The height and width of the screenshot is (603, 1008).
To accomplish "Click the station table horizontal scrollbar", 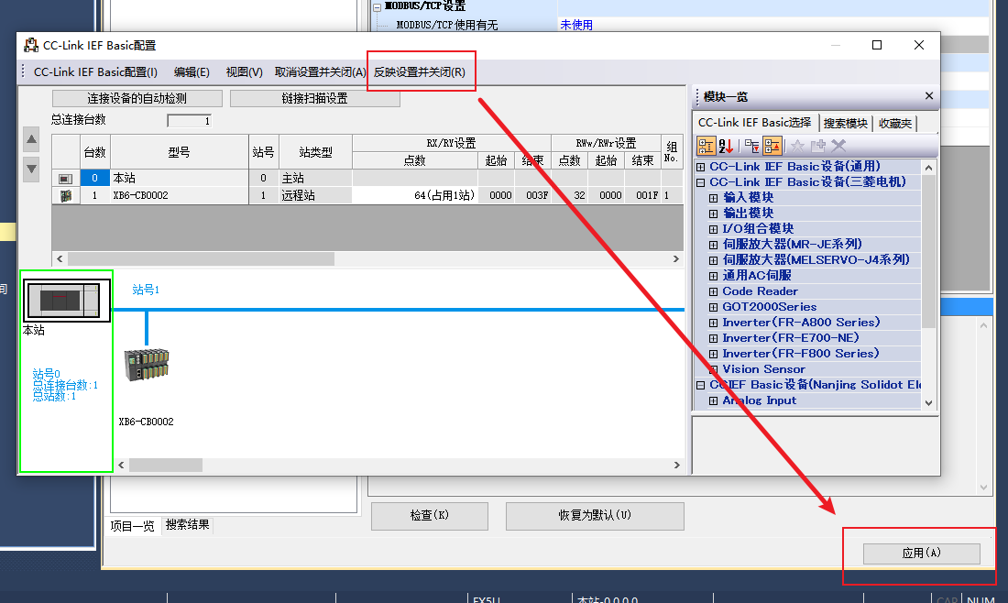I will coord(367,258).
